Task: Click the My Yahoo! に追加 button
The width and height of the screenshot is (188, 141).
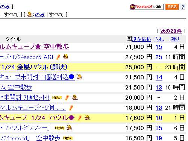Action: [x=147, y=7]
